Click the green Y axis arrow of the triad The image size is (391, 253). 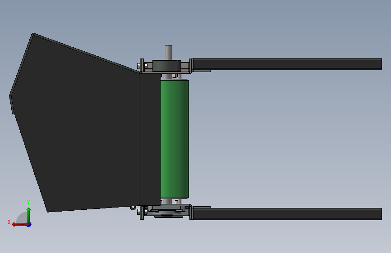(x=29, y=215)
